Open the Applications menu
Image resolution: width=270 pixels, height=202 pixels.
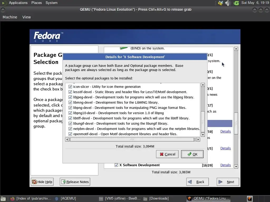point(18,3)
